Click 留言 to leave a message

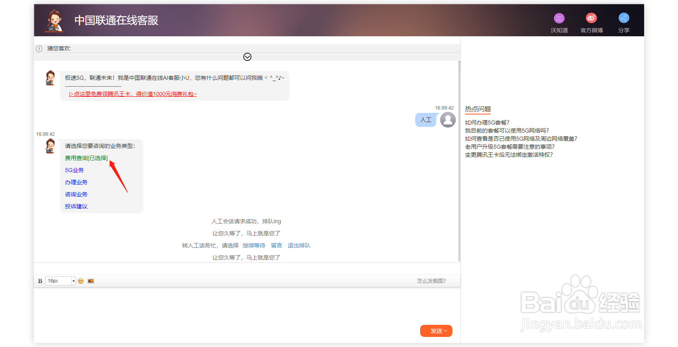pyautogui.click(x=276, y=245)
